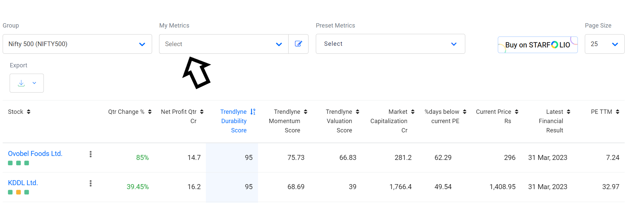
Task: Sort by Stock column arrows
Action: [x=29, y=112]
